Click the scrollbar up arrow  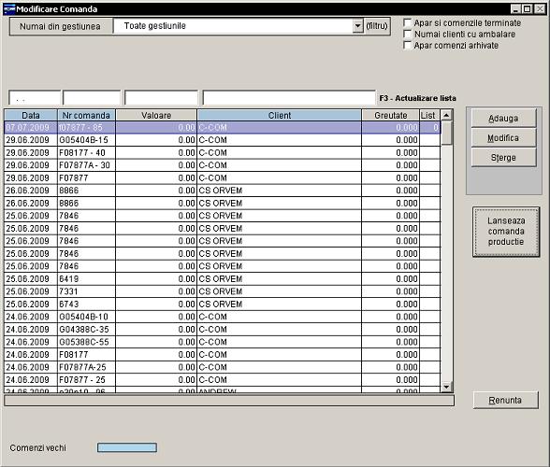coord(446,115)
